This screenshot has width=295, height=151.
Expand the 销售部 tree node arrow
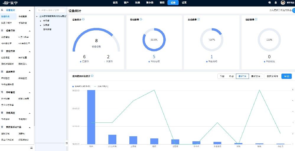[x=40, y=25]
